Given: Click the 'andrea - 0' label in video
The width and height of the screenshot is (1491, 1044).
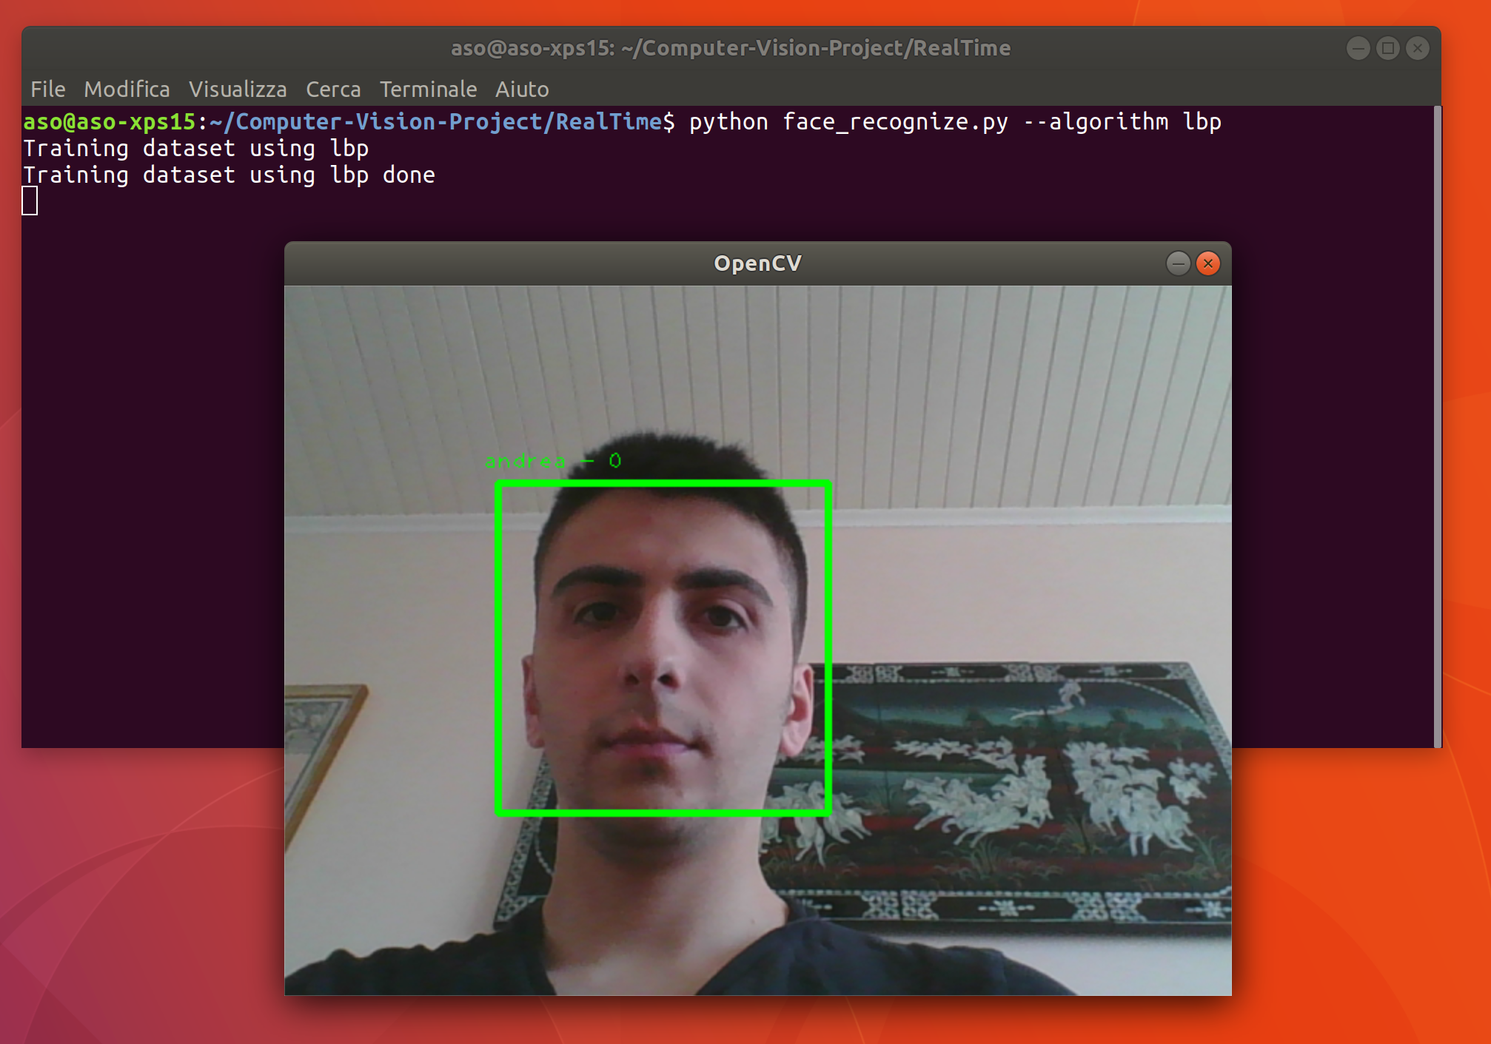Looking at the screenshot, I should tap(553, 461).
